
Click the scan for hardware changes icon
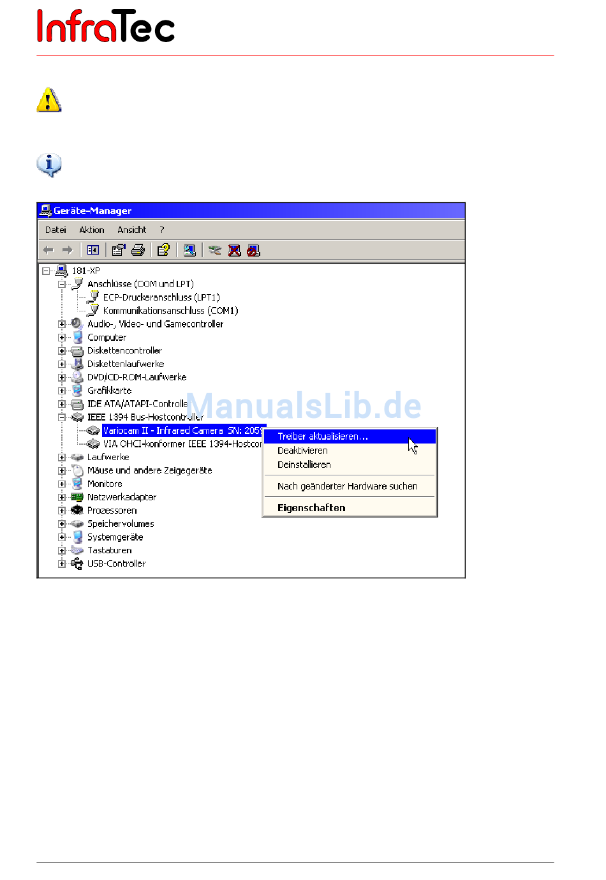coord(189,250)
